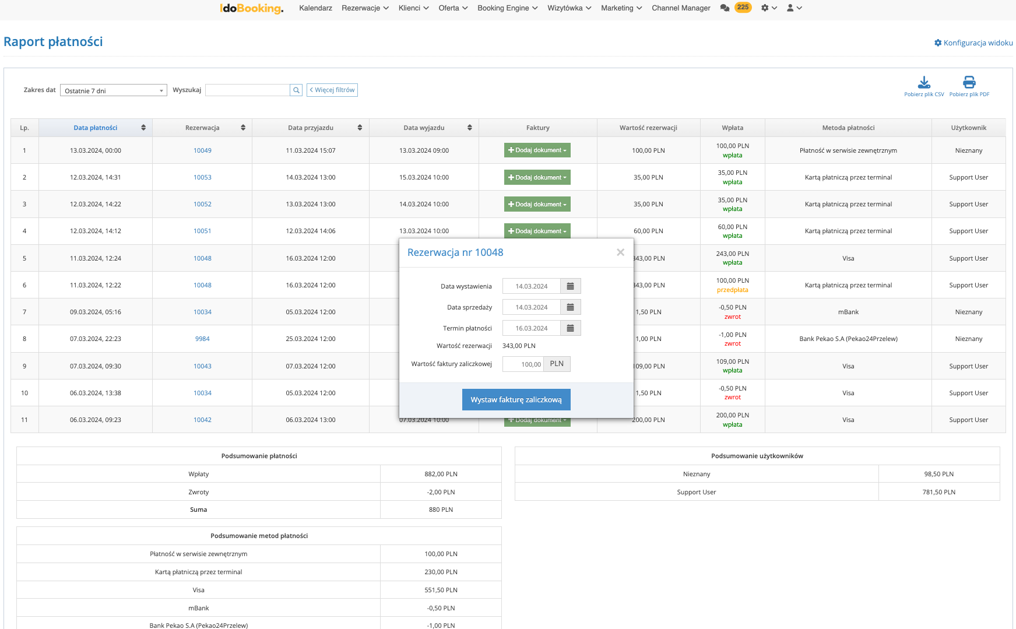Open the user account icon menu
Screen dimensions: 1016x629
[794, 8]
